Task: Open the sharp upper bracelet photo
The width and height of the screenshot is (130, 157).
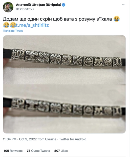Action: pyautogui.click(x=64, y=60)
